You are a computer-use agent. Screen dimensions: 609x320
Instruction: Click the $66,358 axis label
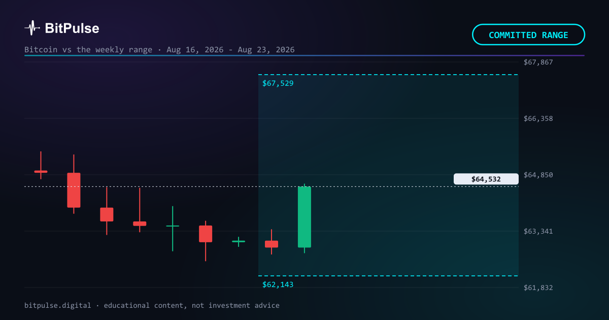point(538,118)
